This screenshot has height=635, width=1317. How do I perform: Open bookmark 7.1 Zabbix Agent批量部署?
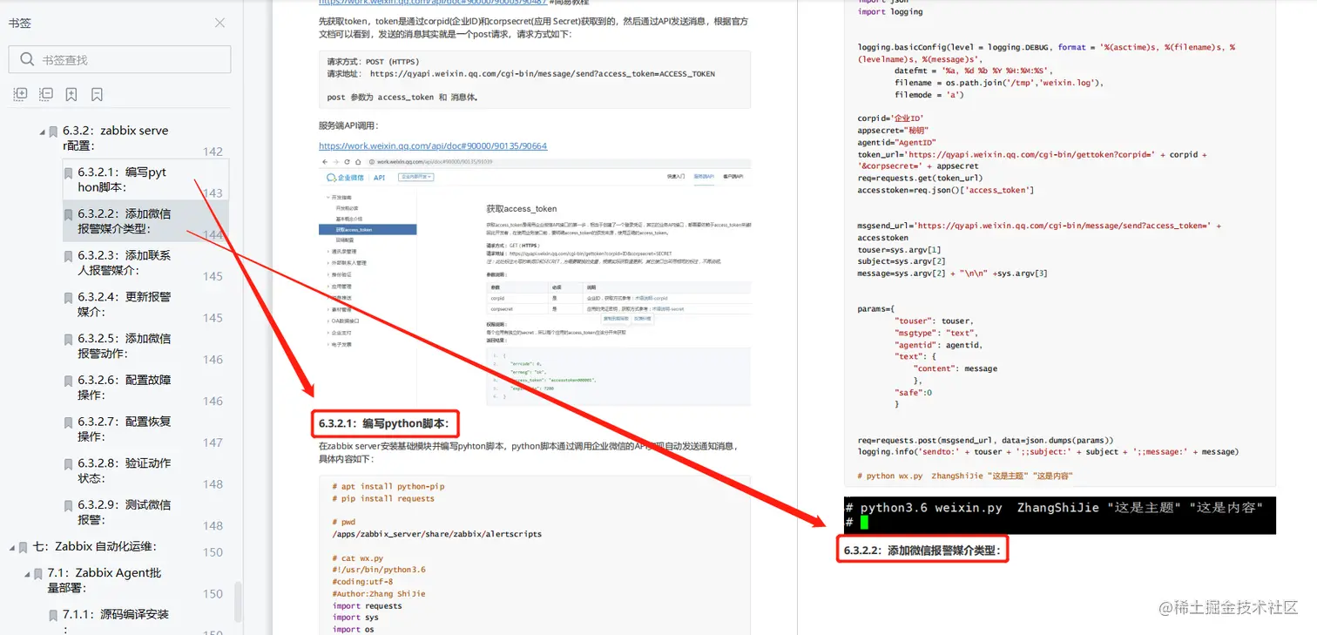click(x=105, y=580)
